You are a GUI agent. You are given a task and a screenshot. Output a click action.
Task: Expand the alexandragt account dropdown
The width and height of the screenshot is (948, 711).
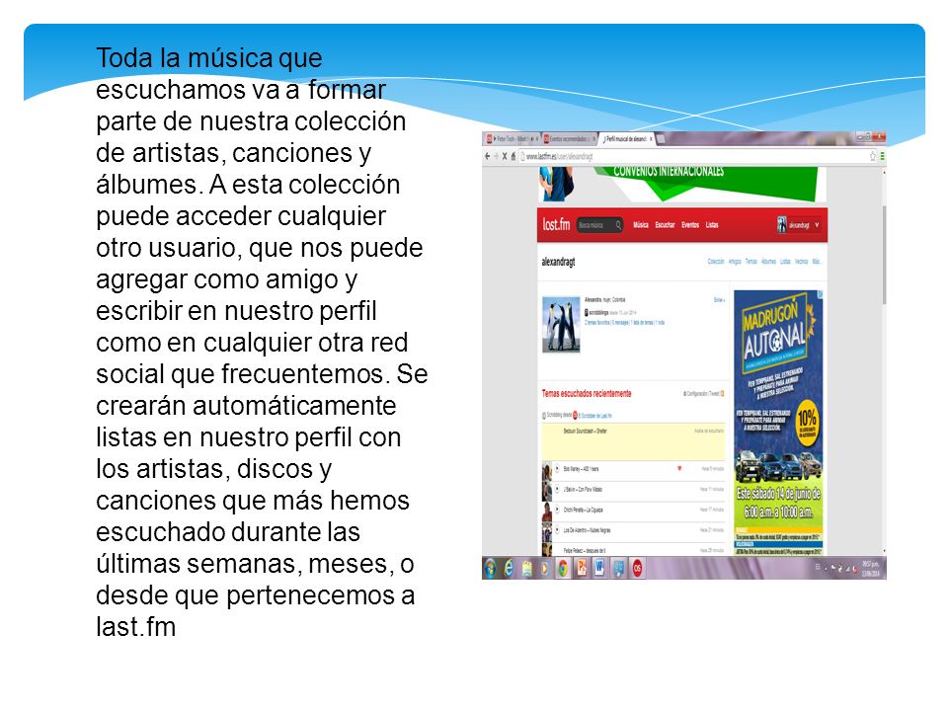tap(799, 225)
